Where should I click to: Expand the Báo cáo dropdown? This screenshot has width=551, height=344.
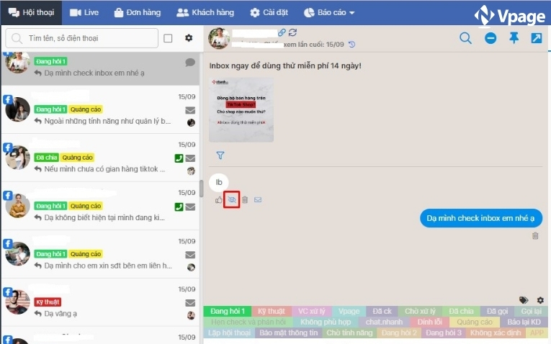(x=329, y=13)
